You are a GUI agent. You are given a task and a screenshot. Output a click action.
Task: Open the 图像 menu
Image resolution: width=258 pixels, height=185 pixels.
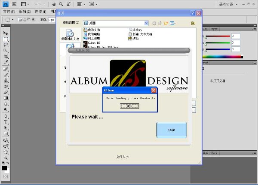pos(40,12)
